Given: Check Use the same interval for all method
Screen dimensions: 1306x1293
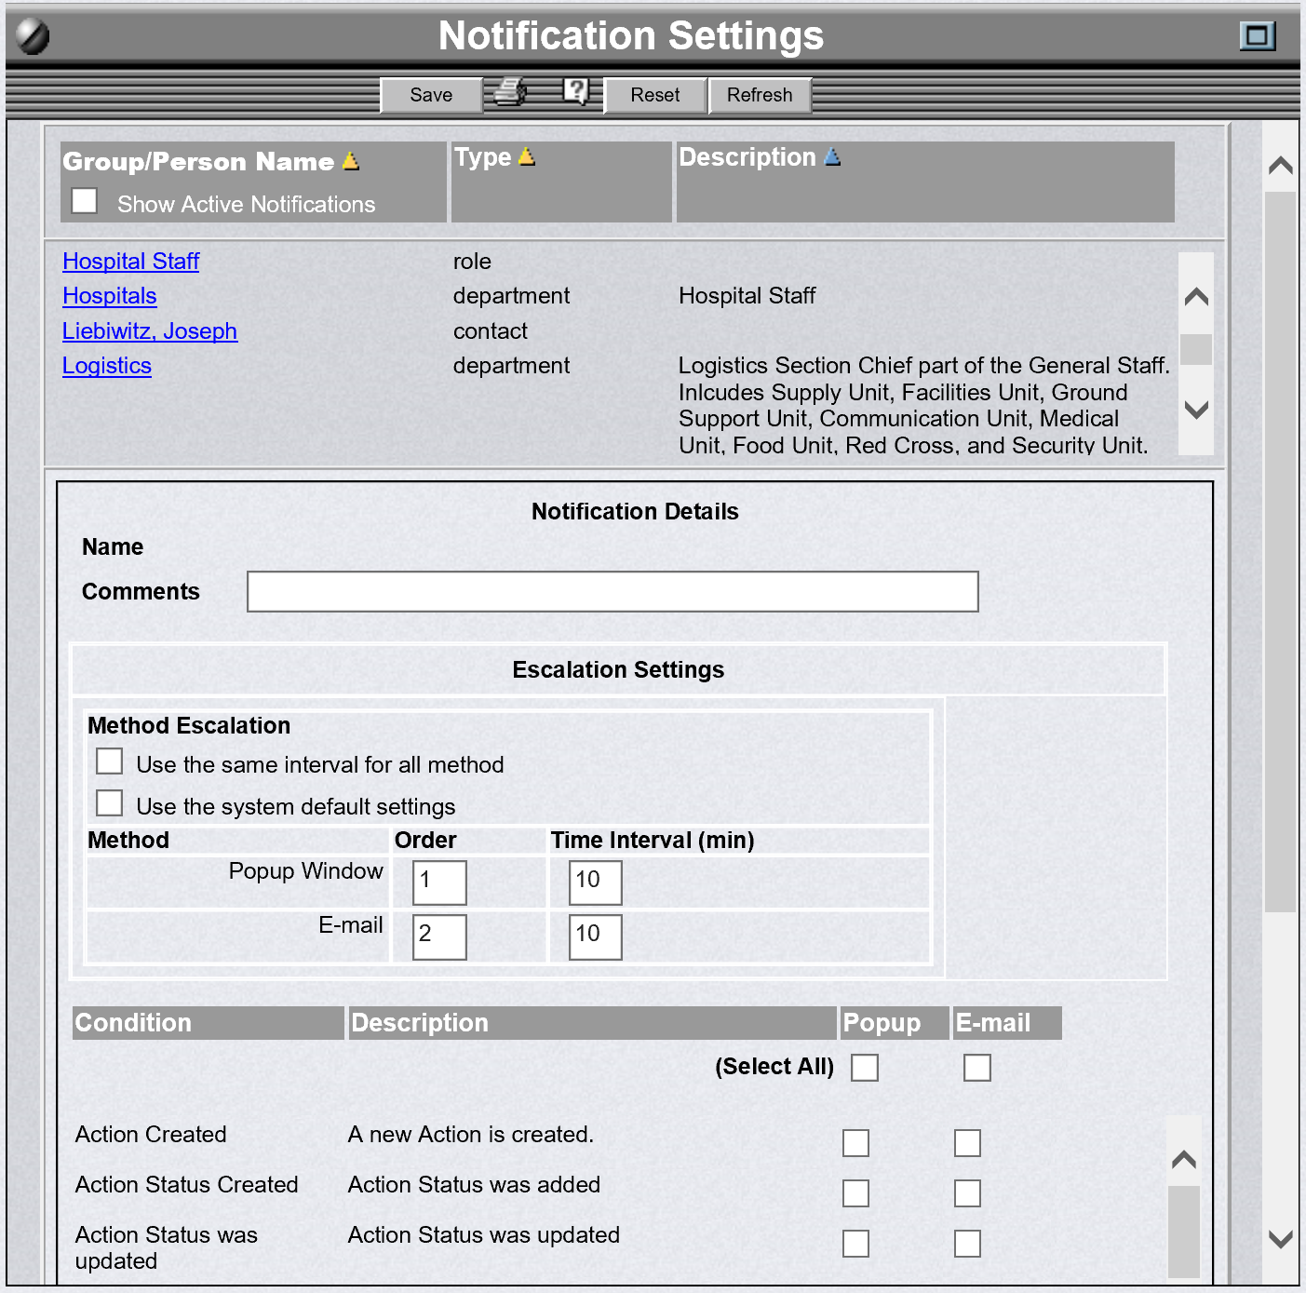Looking at the screenshot, I should (110, 761).
